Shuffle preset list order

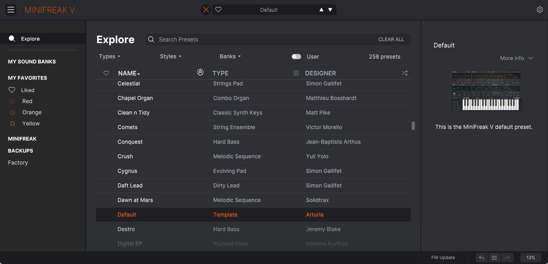pyautogui.click(x=405, y=73)
